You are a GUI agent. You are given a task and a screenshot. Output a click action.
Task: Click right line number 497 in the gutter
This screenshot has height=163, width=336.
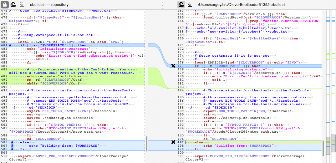181,142
